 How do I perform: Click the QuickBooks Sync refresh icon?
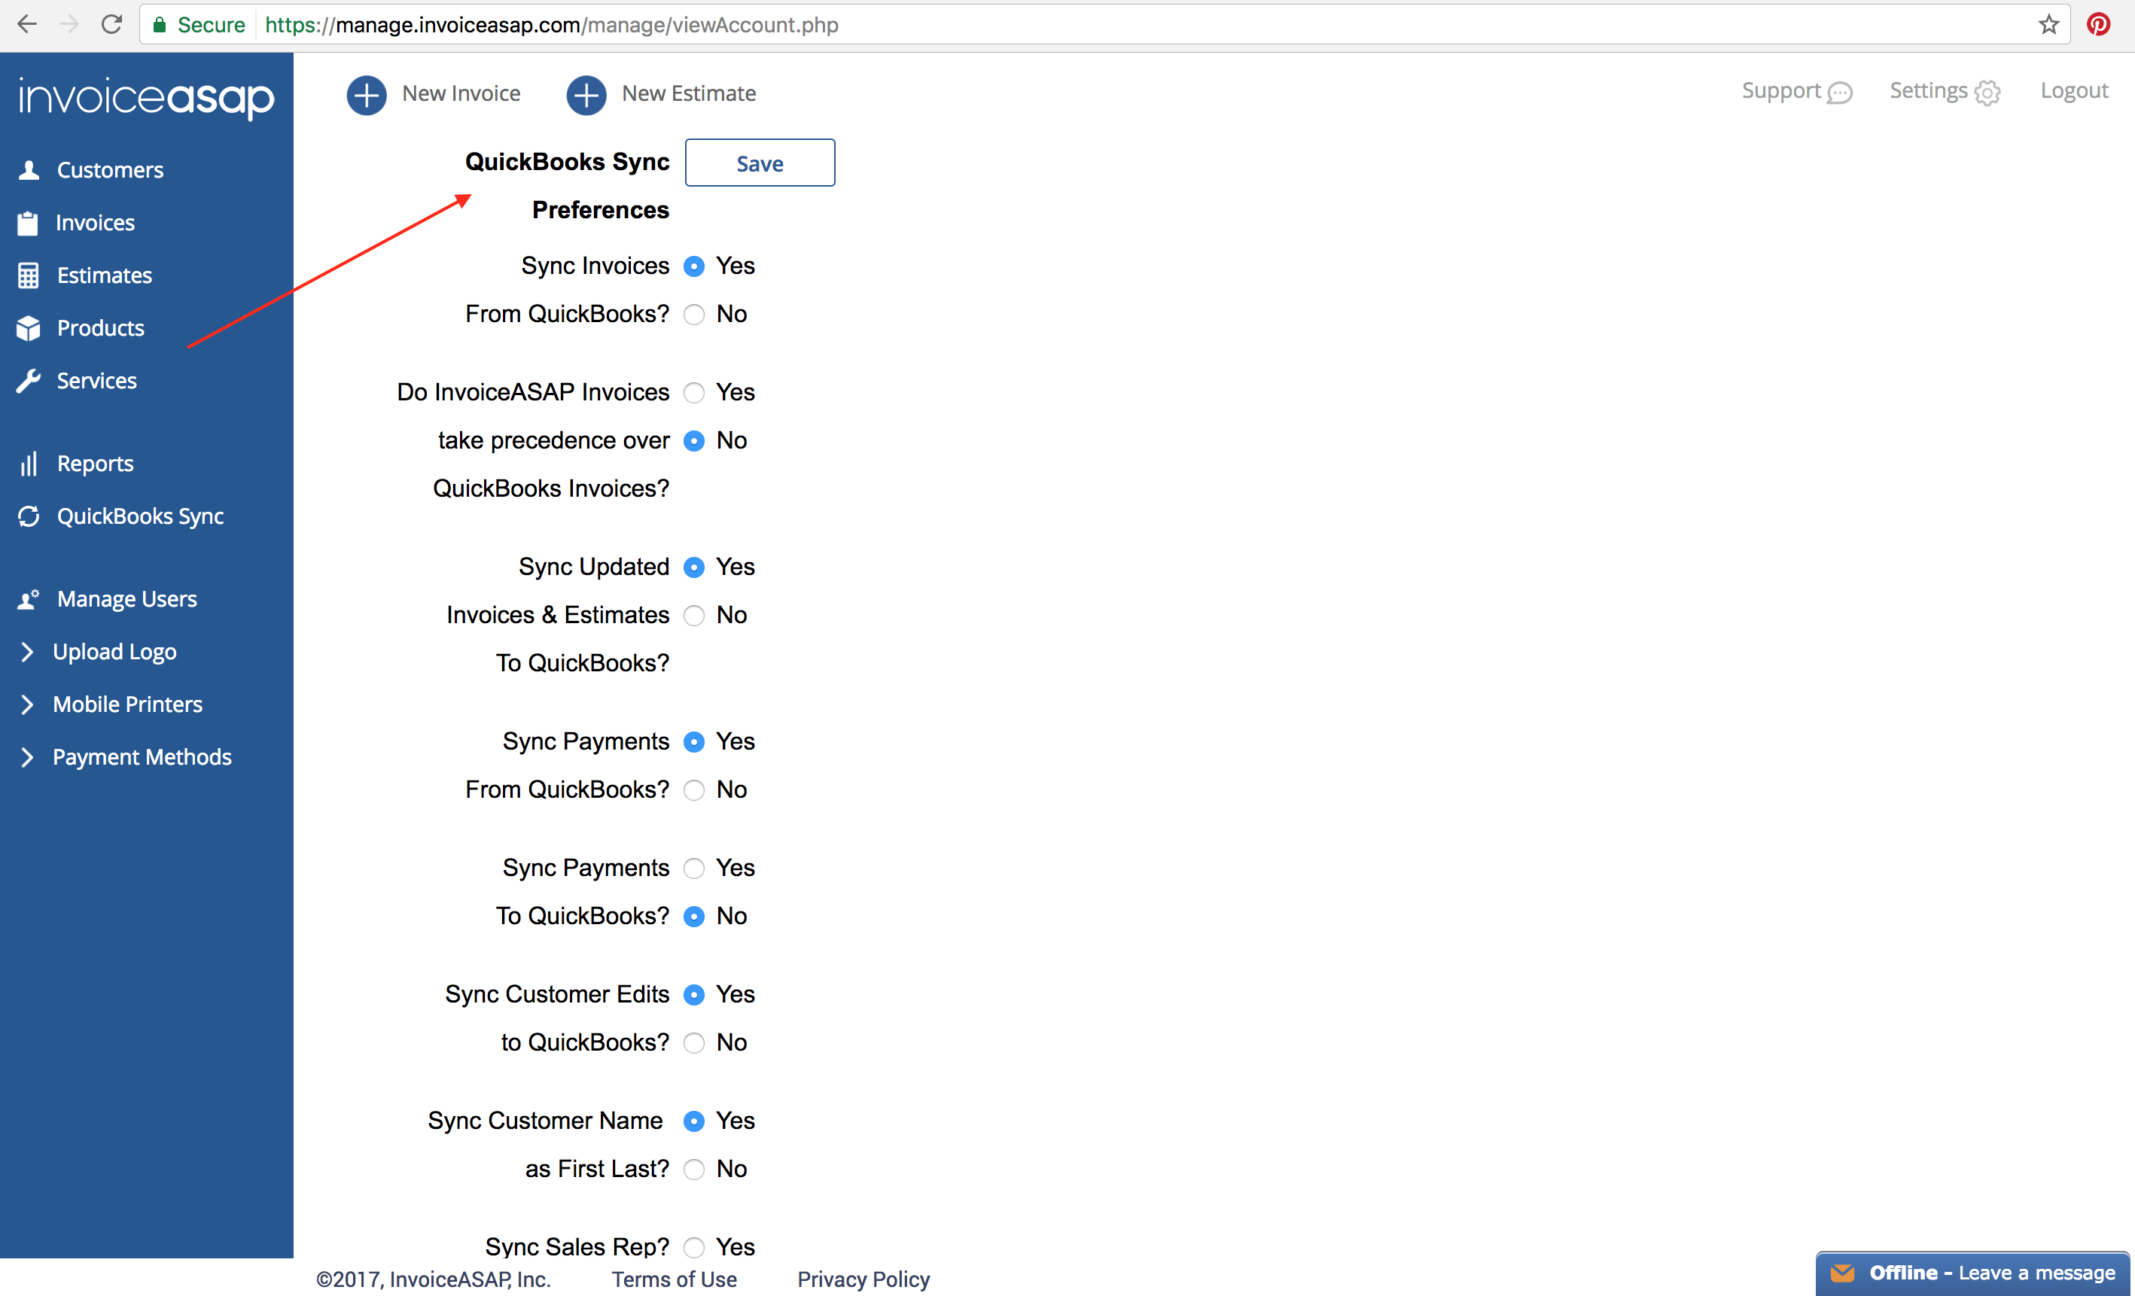pos(29,516)
